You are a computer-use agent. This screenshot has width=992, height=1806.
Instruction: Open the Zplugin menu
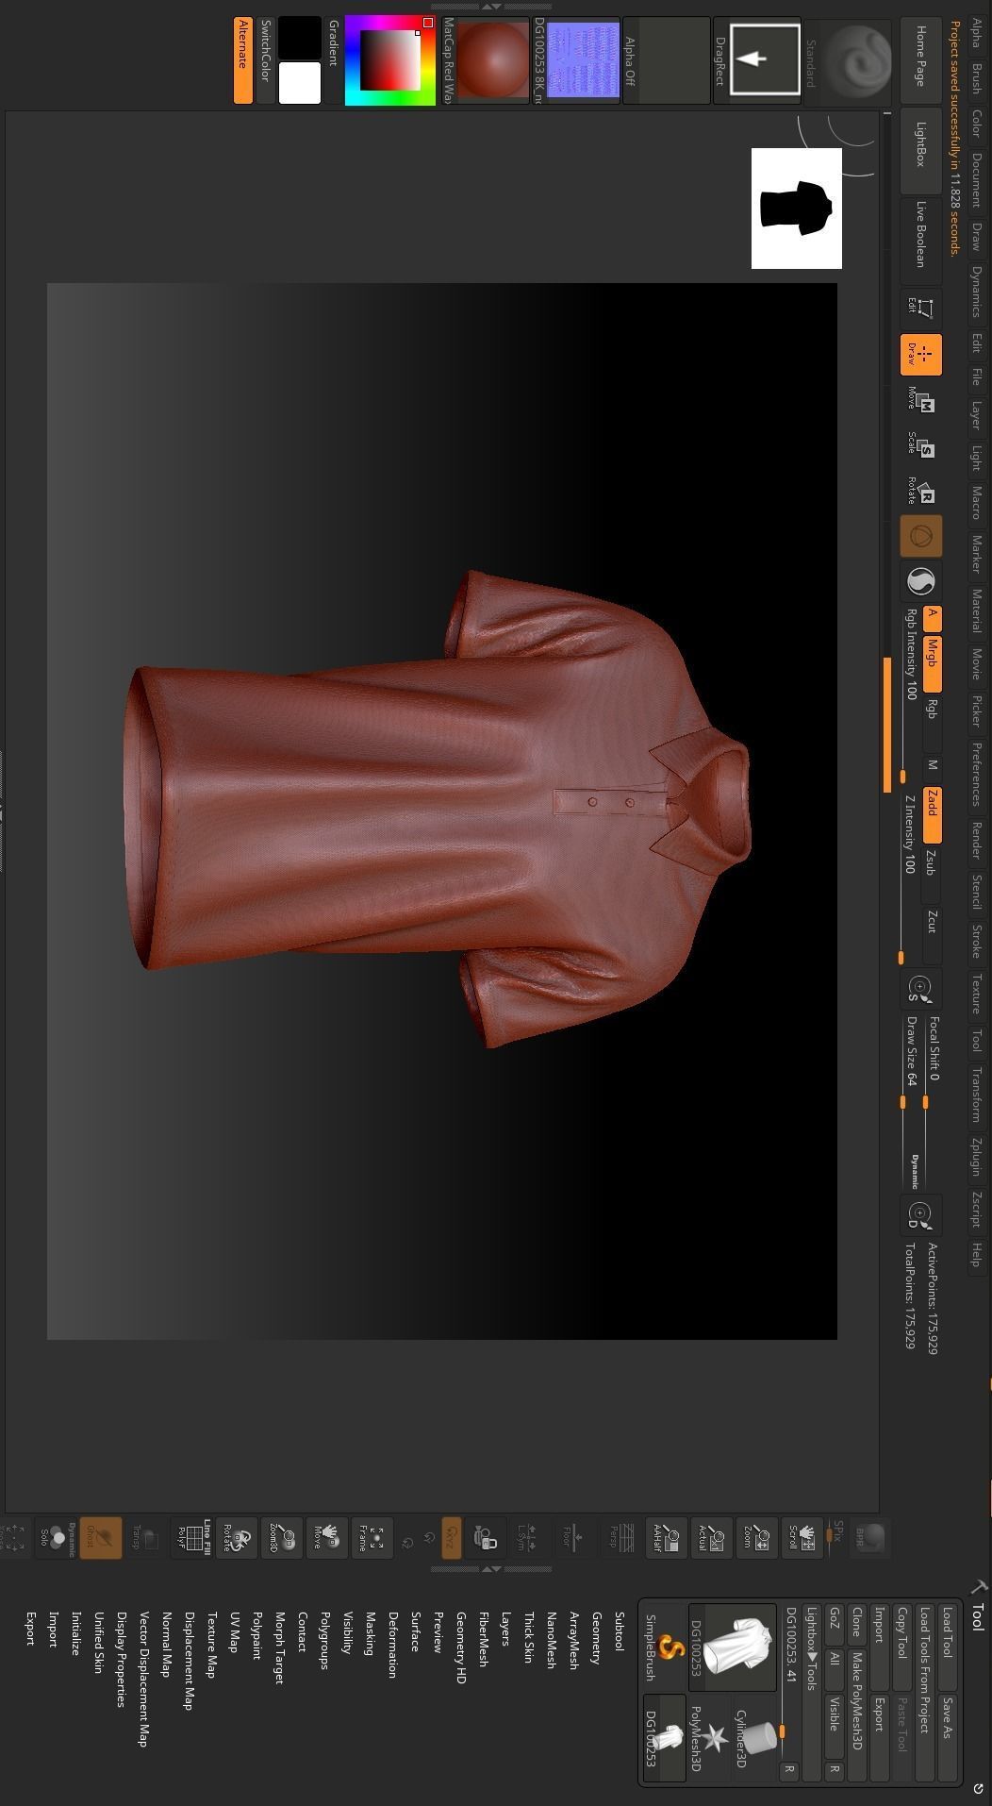pyautogui.click(x=976, y=1157)
